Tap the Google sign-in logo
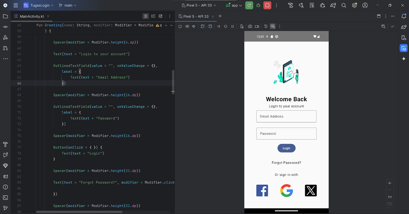Image resolution: width=409 pixels, height=214 pixels. click(287, 191)
